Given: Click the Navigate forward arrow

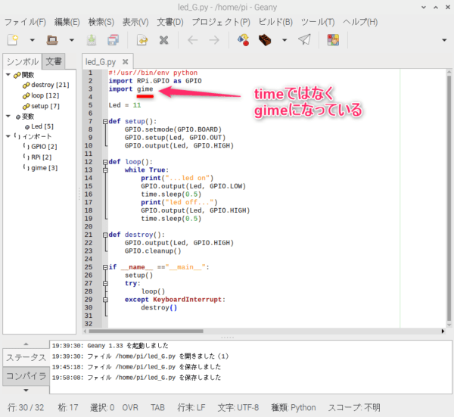Looking at the screenshot, I should [x=214, y=40].
